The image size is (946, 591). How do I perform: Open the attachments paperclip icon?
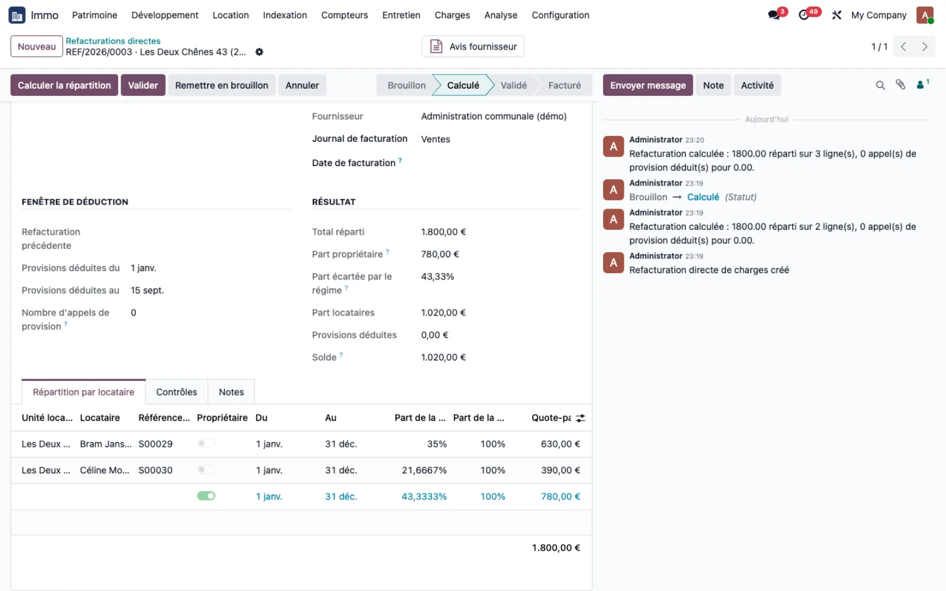pos(900,85)
